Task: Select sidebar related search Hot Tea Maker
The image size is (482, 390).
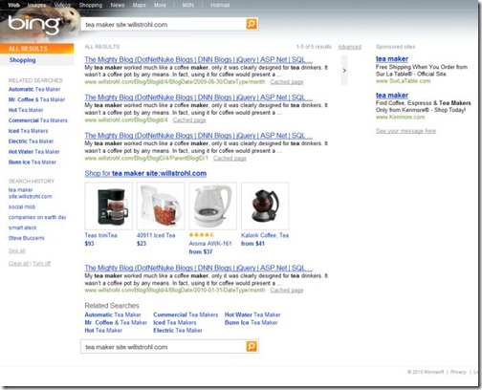Action: click(x=26, y=110)
